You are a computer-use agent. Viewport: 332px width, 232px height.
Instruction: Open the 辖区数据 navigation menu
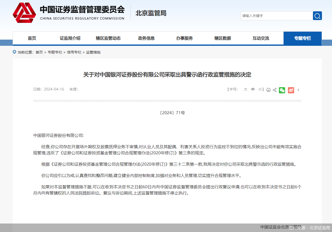click(222, 38)
